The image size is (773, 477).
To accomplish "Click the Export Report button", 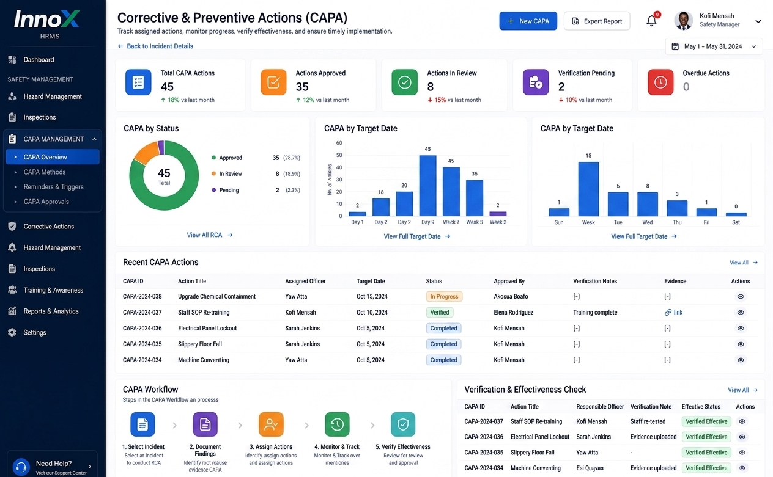I will (597, 21).
